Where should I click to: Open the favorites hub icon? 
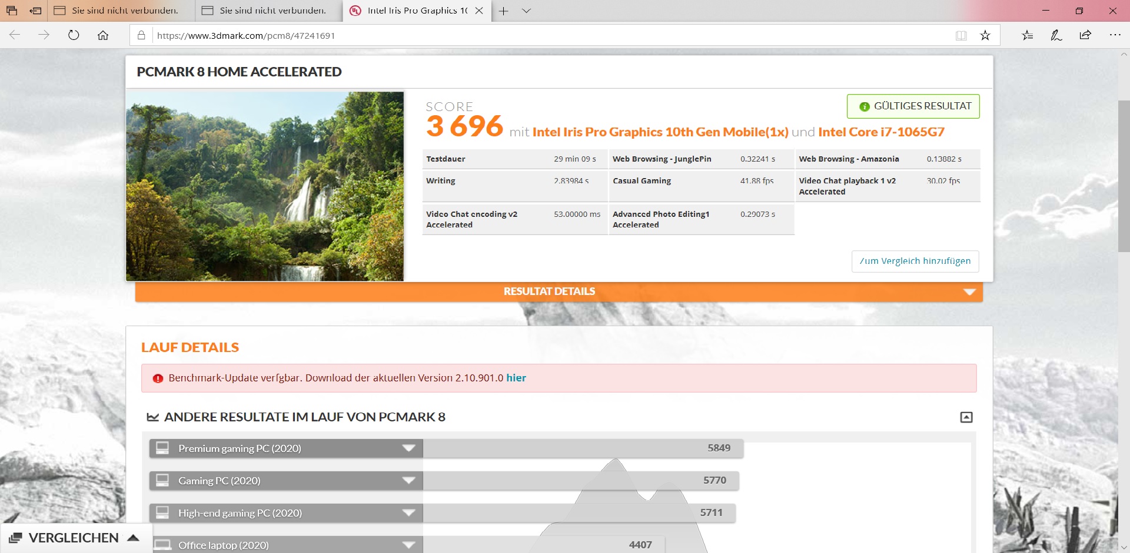point(1028,35)
